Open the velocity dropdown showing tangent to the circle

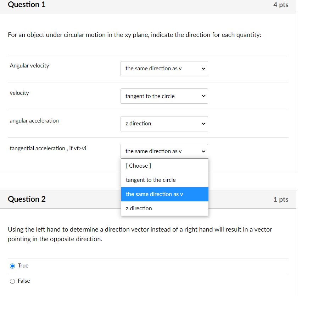pyautogui.click(x=164, y=96)
